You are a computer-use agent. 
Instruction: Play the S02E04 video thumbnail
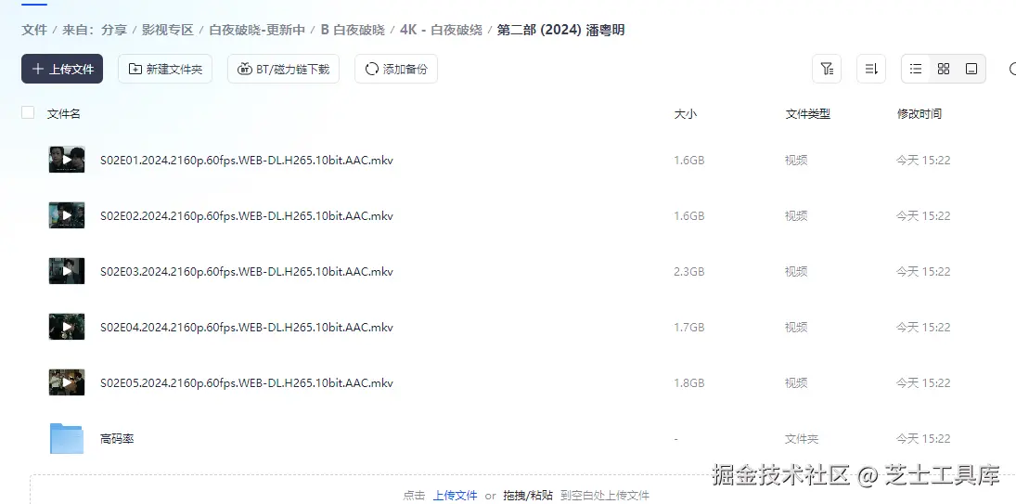(67, 327)
